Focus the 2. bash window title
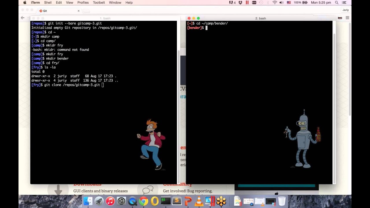The height and width of the screenshot is (208, 370). click(260, 18)
